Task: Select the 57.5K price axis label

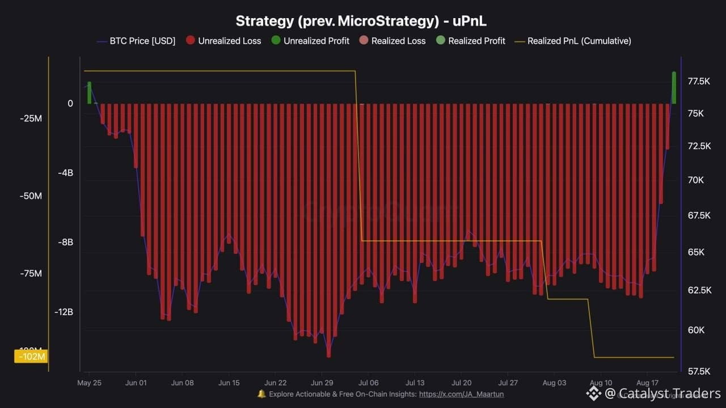Action: tap(698, 372)
